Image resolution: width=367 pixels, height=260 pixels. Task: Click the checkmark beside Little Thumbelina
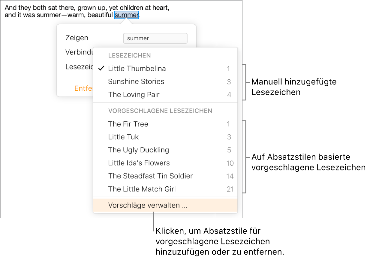click(101, 69)
